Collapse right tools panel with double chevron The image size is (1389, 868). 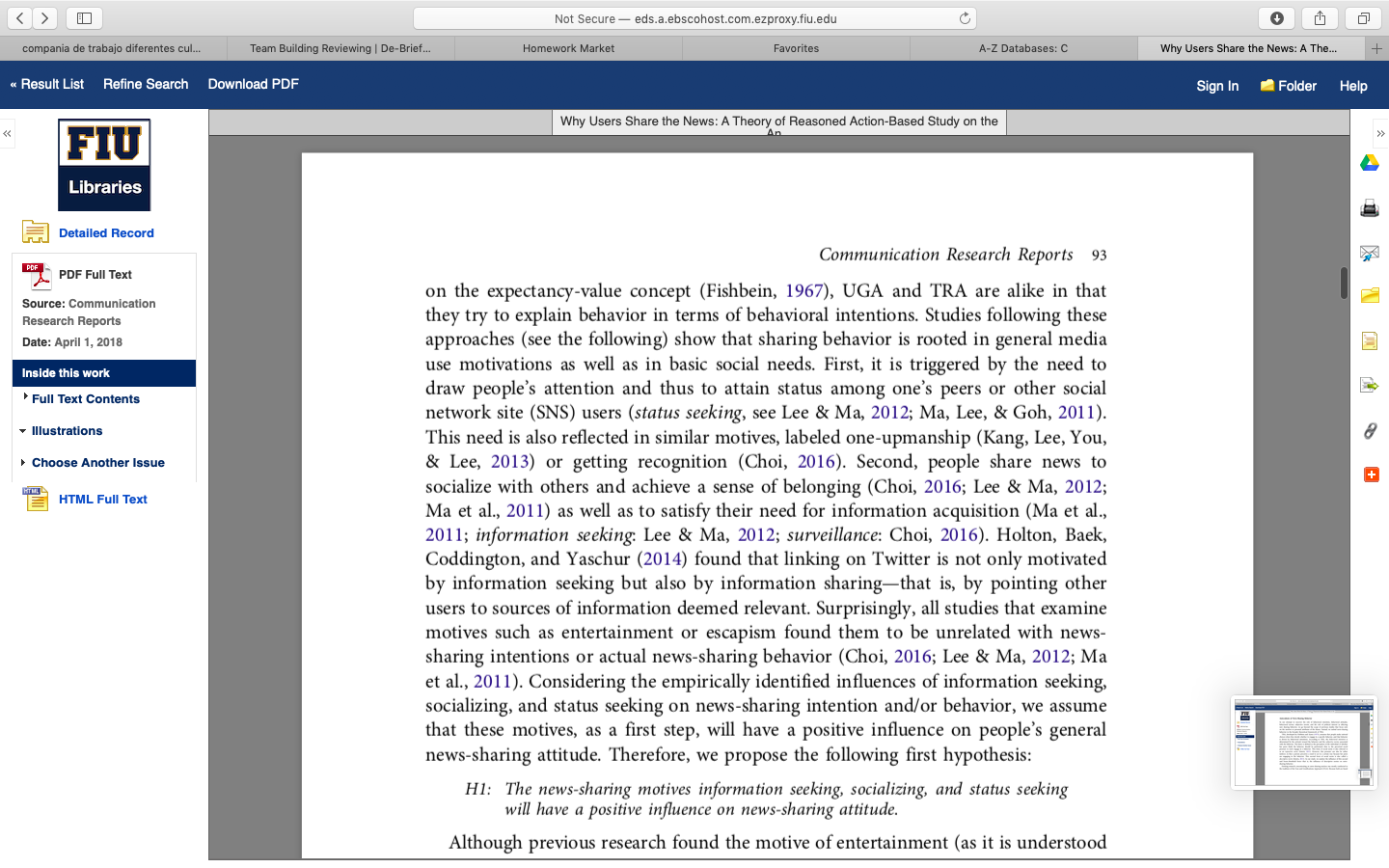click(1380, 134)
